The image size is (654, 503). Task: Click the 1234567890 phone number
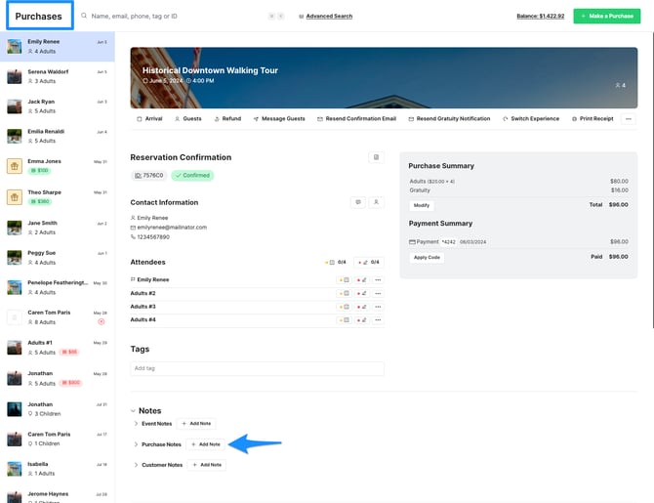(x=153, y=237)
